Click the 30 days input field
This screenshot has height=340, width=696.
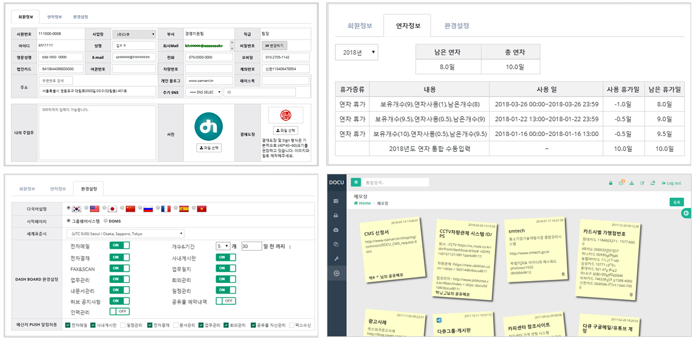pyautogui.click(x=251, y=245)
